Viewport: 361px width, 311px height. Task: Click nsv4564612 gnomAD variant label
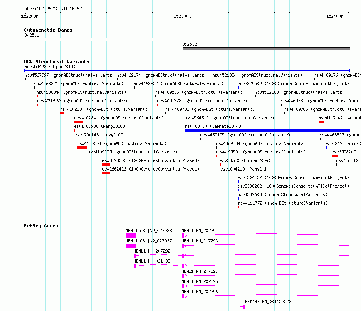[229, 118]
